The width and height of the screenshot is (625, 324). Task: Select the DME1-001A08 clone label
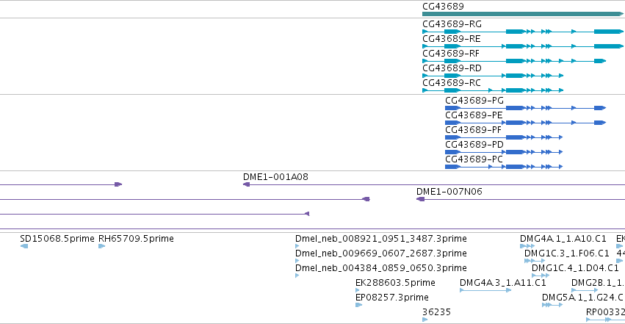pos(275,177)
